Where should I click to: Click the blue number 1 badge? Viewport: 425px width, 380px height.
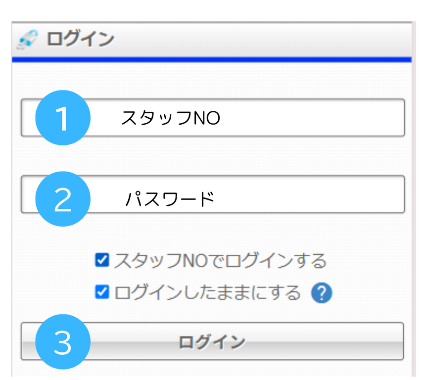63,118
